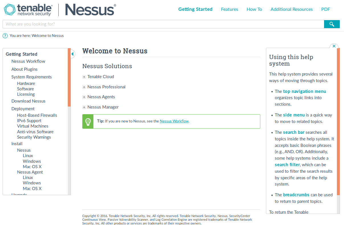The image size is (344, 225).
Task: Switch to the Additional Resources section
Action: (x=291, y=9)
